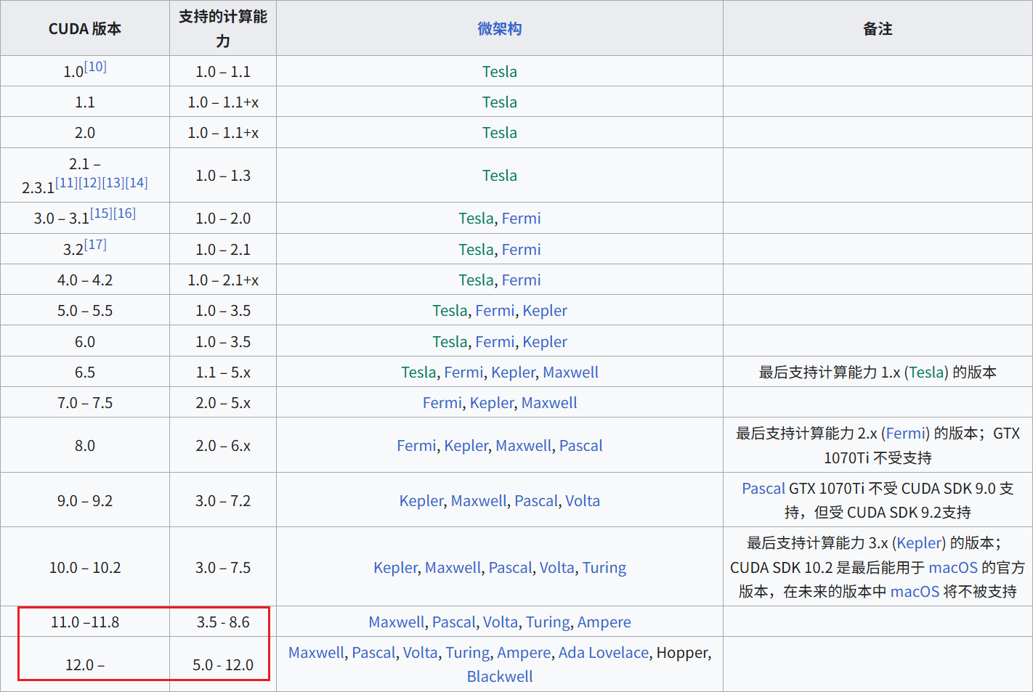Image resolution: width=1033 pixels, height=692 pixels.
Task: Open Turing link in the 12.0 row
Action: [468, 652]
